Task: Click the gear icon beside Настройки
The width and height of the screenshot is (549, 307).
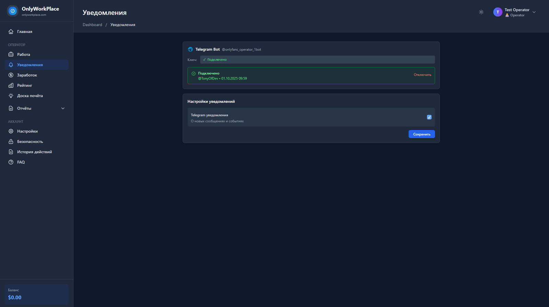Action: coord(11,131)
